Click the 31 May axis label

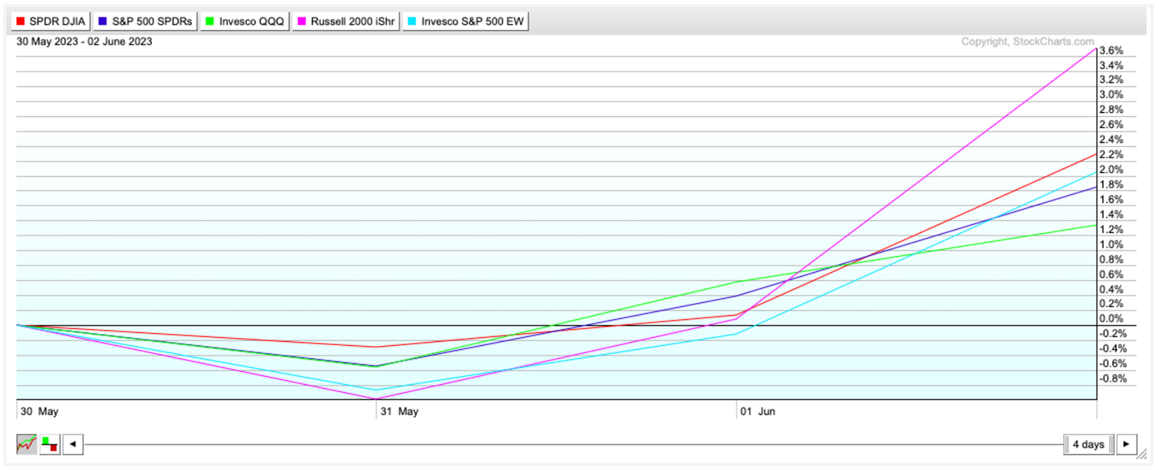tap(398, 411)
